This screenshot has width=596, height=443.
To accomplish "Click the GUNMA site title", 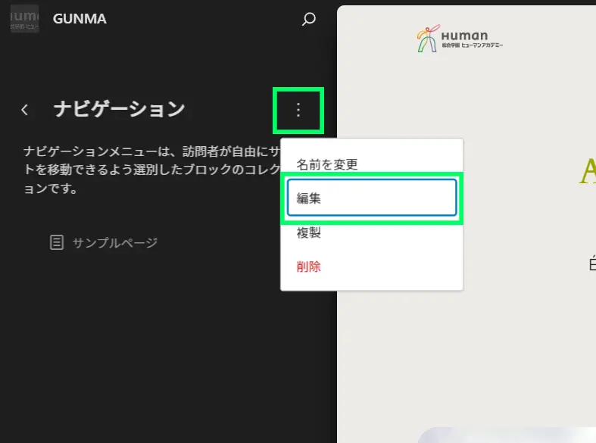I will pyautogui.click(x=80, y=19).
